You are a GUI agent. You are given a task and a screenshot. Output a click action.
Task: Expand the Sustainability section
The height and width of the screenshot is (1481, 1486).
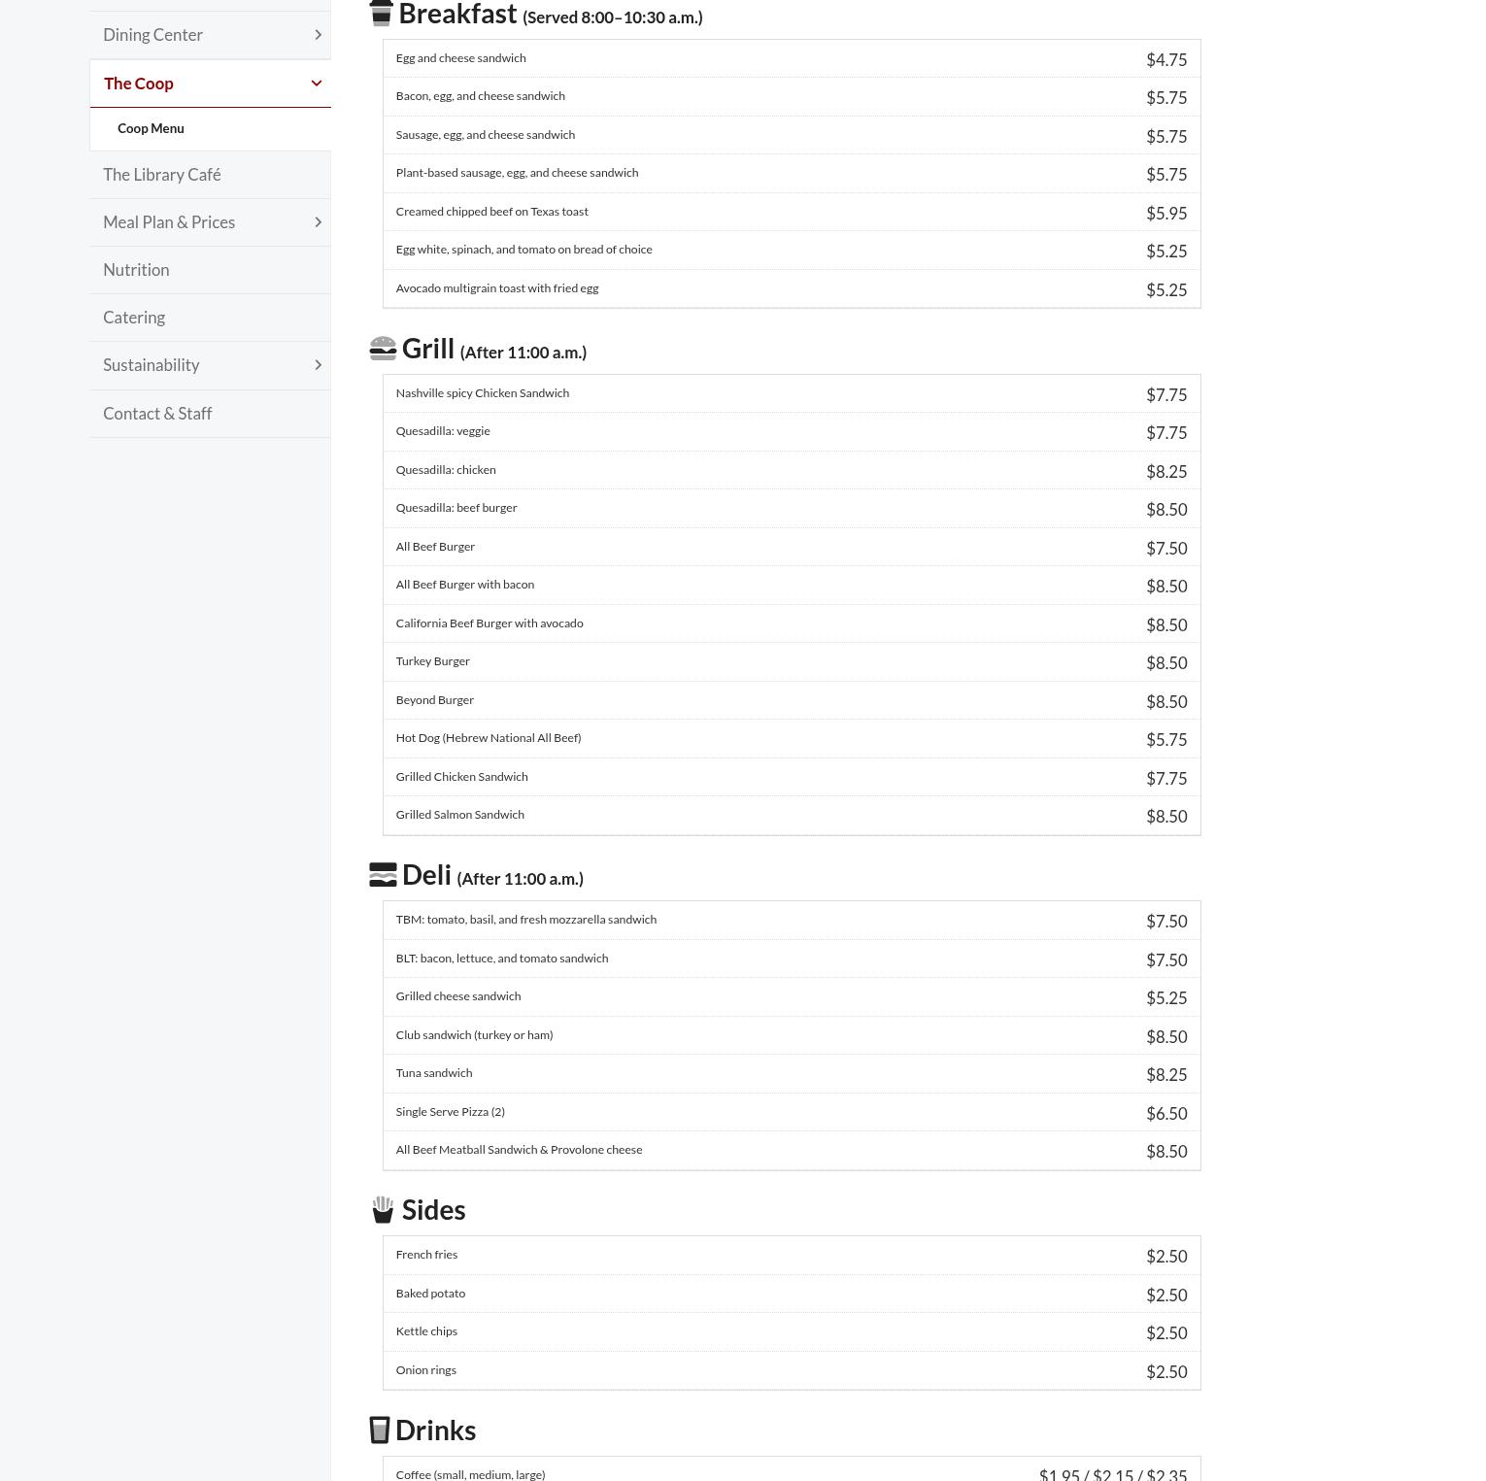pos(318,365)
